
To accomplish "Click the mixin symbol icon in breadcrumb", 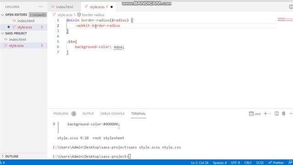I will 79,15.
